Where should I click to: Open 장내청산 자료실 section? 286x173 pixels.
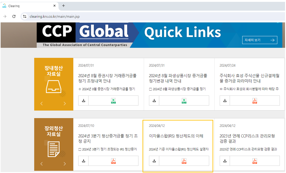pos(54,71)
